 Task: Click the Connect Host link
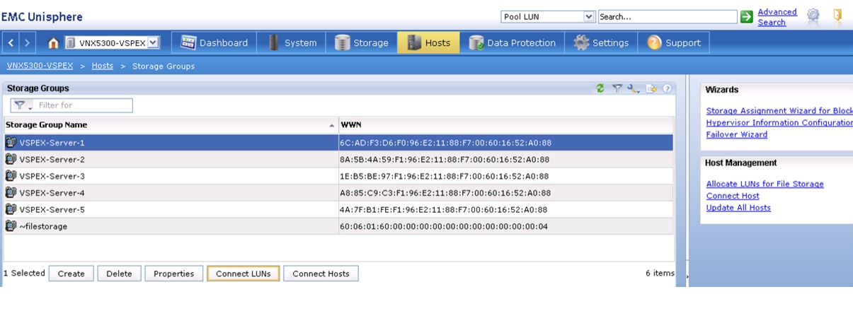tap(733, 196)
